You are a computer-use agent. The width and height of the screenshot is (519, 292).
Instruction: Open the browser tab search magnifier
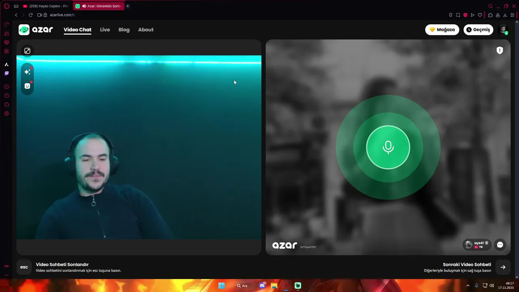490,6
